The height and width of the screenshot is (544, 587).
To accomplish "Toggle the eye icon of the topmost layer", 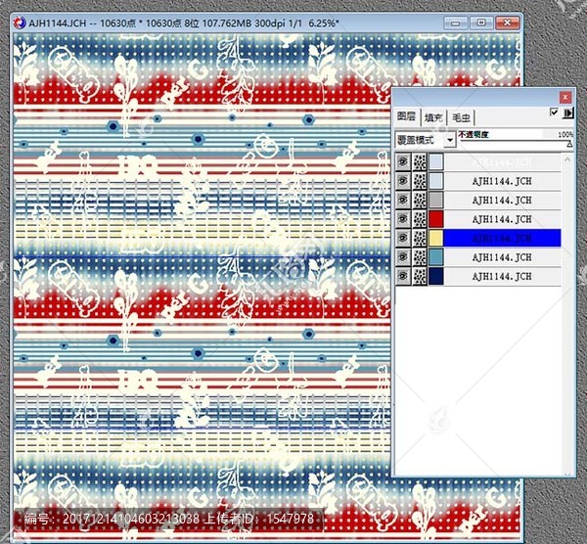I will 403,161.
